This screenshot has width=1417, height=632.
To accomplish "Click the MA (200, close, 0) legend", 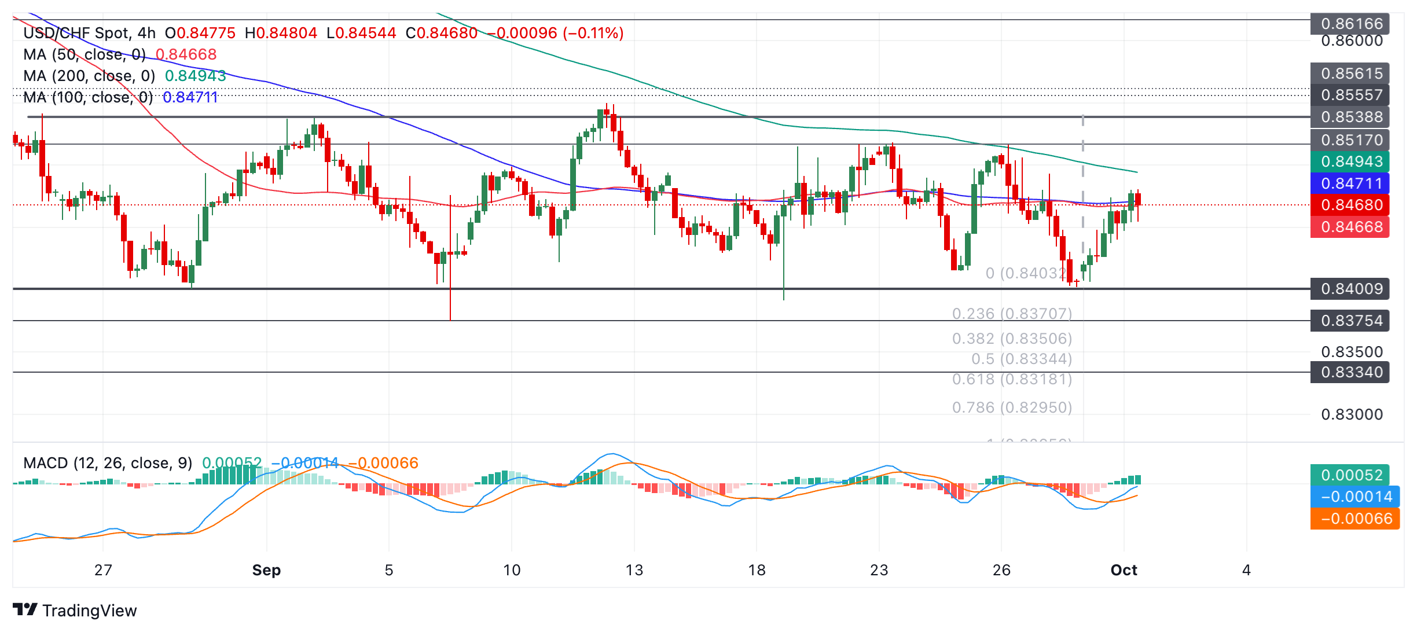I will pyautogui.click(x=89, y=76).
